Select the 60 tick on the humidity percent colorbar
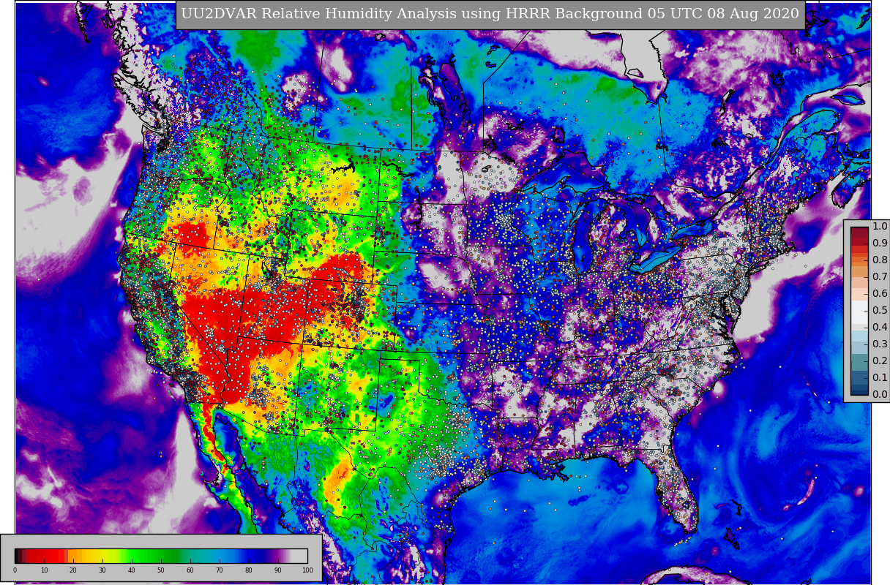Screen dimensions: 890x585 pos(190,570)
